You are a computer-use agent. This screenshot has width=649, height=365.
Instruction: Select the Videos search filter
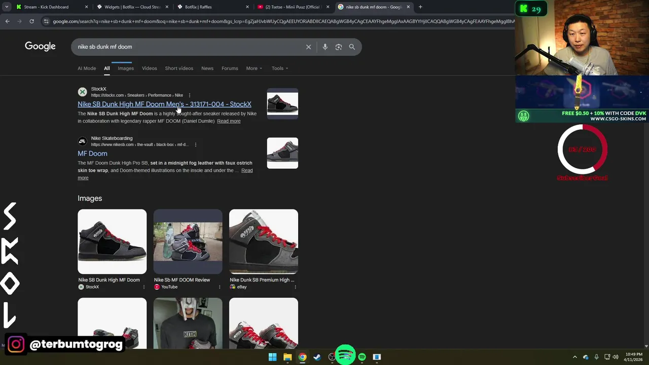[149, 68]
